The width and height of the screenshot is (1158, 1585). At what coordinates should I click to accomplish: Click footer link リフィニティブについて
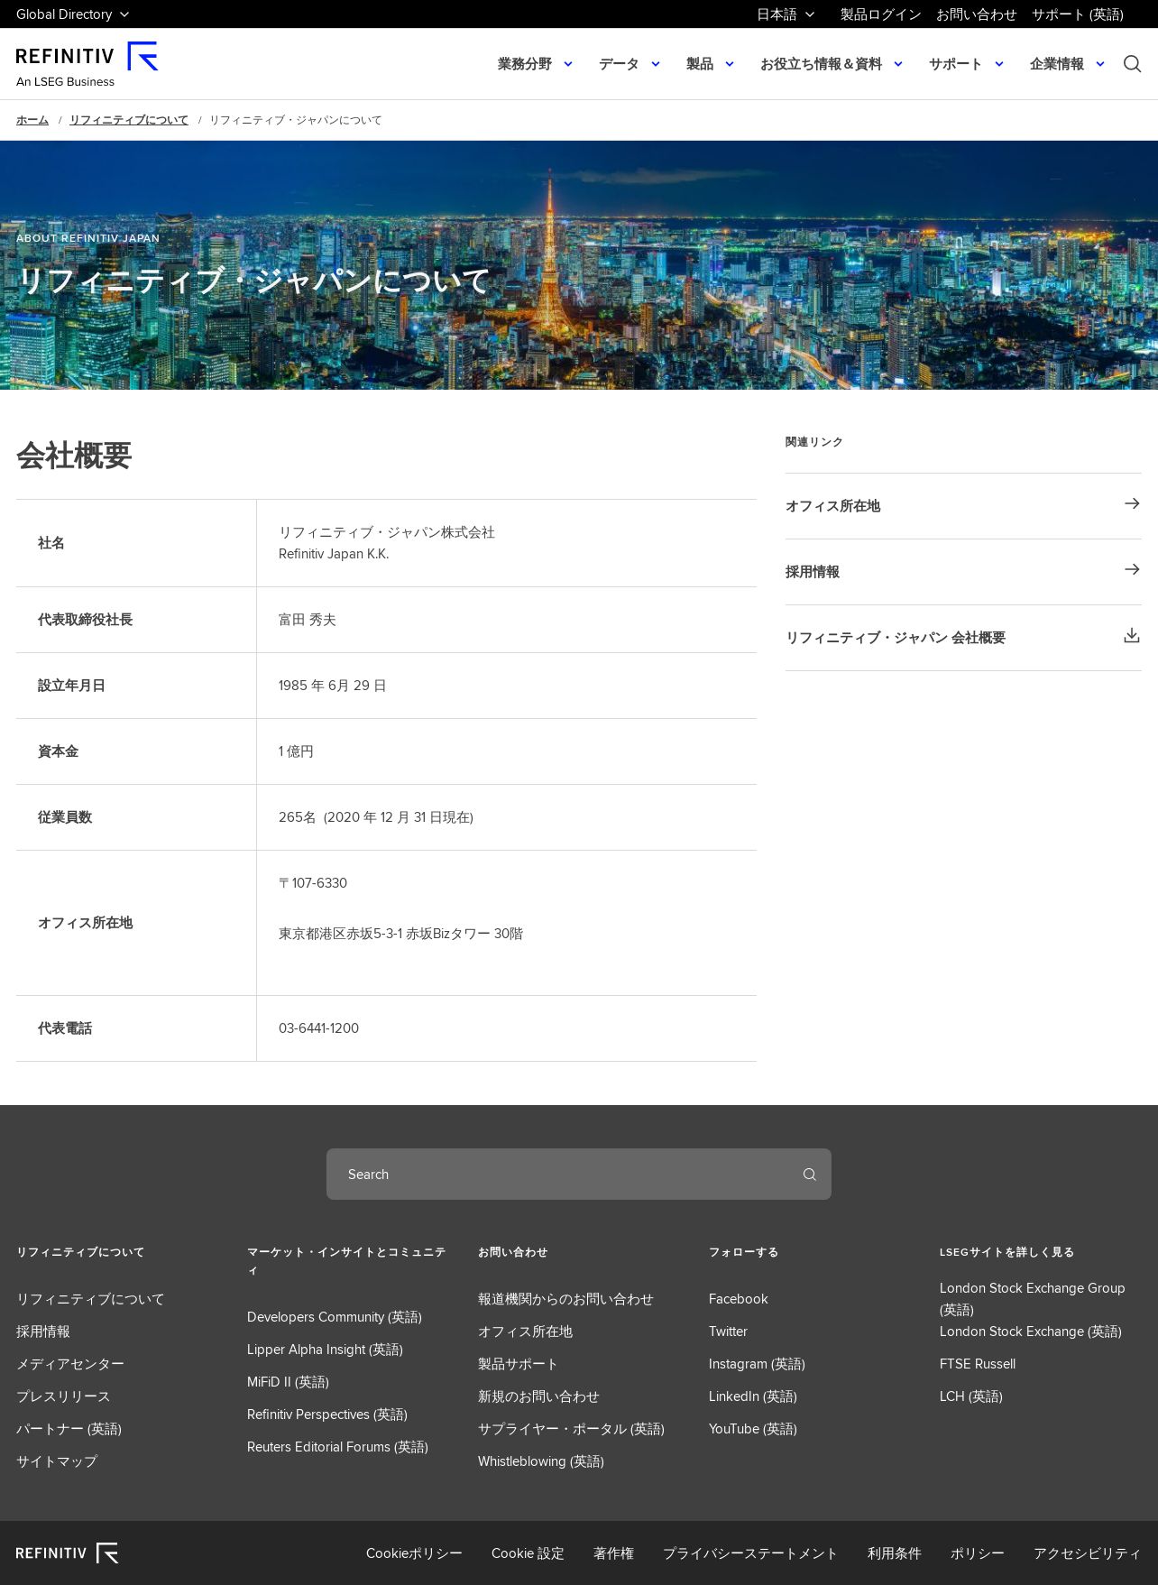[x=90, y=1299]
